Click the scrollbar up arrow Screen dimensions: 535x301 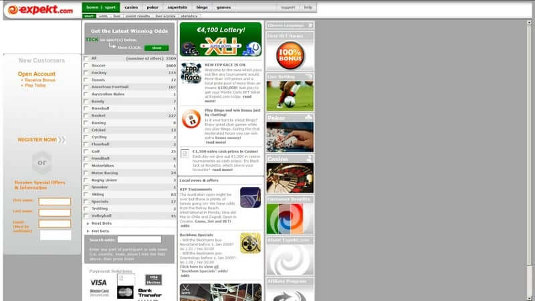pos(529,23)
